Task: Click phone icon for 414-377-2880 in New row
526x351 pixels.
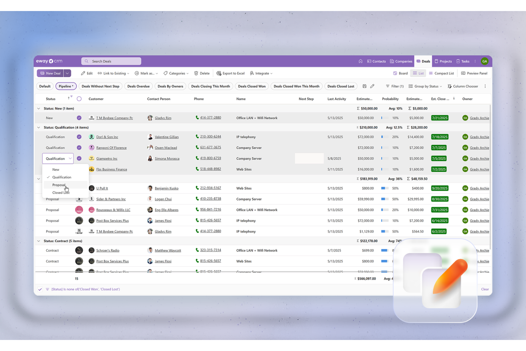Action: point(197,117)
